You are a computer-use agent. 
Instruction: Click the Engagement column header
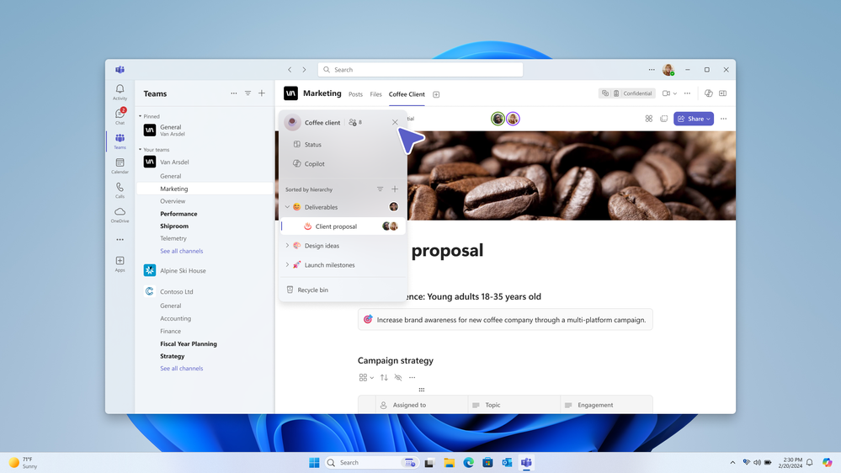click(606, 405)
